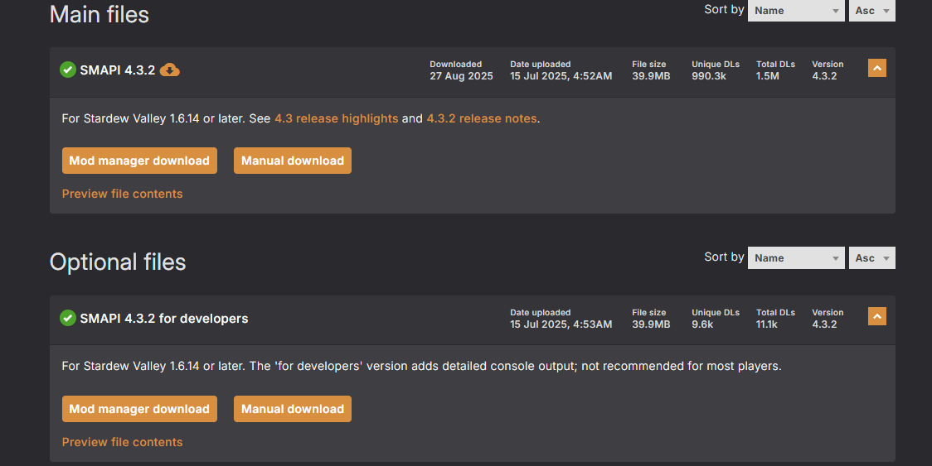Image resolution: width=932 pixels, height=466 pixels.
Task: Collapse the SMAPI 4.3.2 main file panel
Action: coord(876,68)
